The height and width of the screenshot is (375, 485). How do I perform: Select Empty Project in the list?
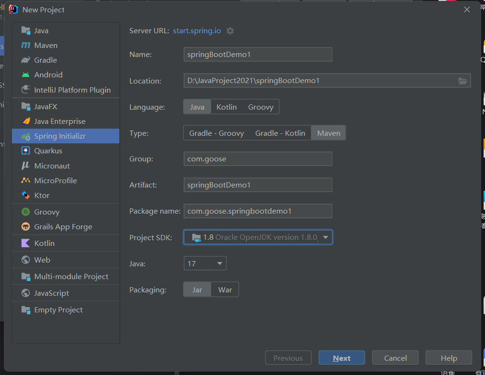(x=66, y=310)
